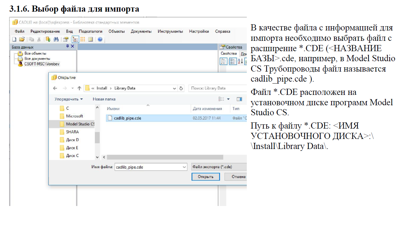Switch to table grid view icon
415x251 pixels.
pyautogui.click(x=90, y=39)
